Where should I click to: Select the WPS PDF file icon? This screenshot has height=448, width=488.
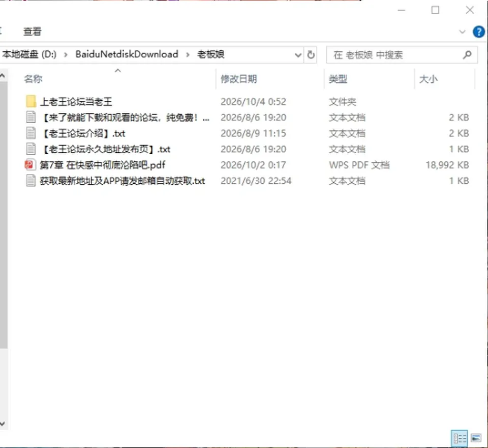[x=30, y=164]
